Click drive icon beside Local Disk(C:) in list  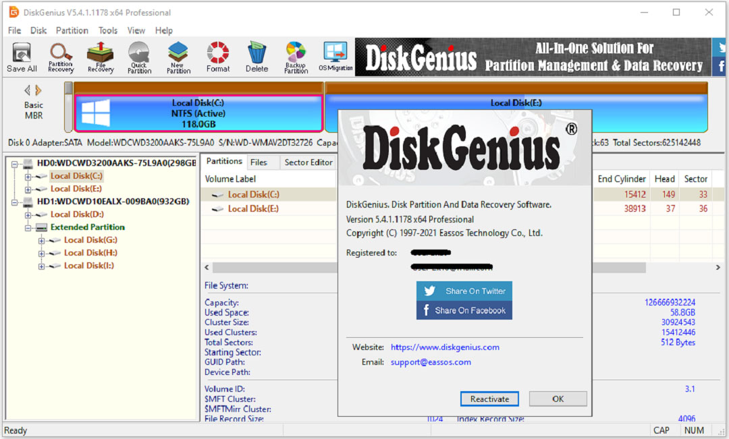[x=217, y=195]
